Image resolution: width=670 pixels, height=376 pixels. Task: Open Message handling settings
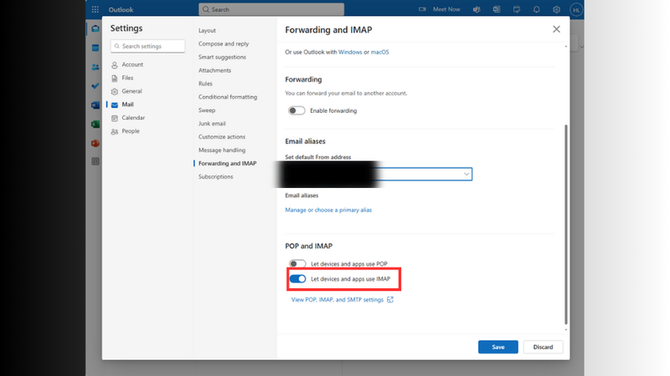222,150
